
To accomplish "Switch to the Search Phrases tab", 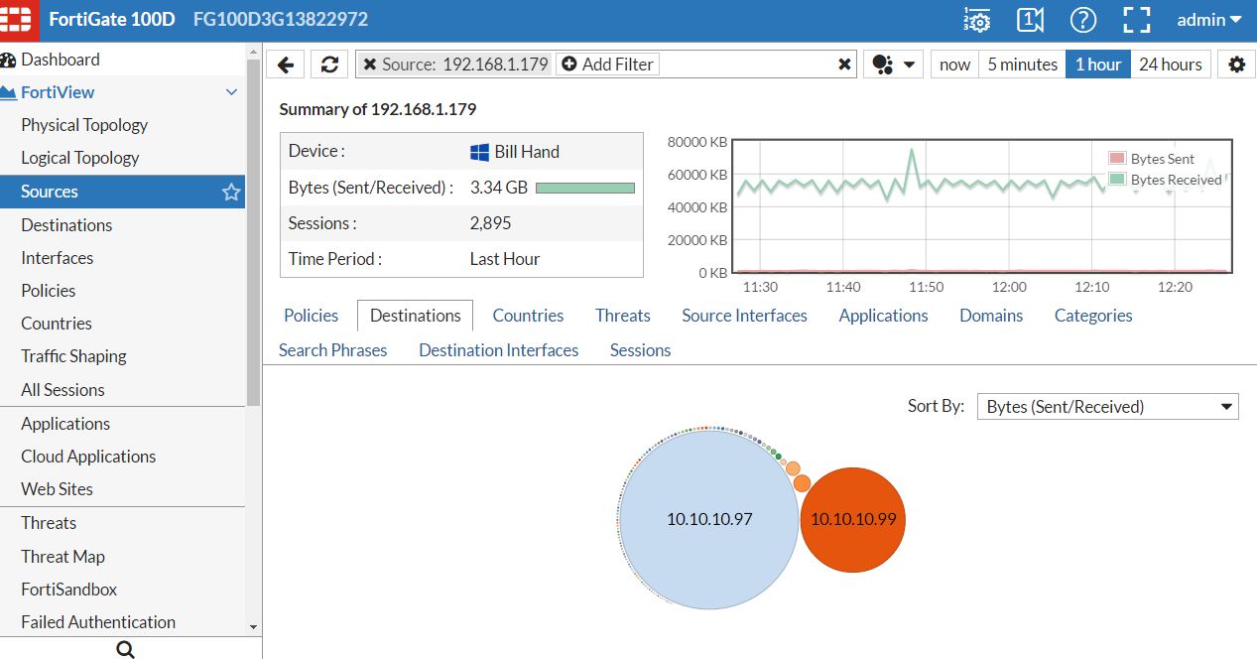I will coord(332,350).
